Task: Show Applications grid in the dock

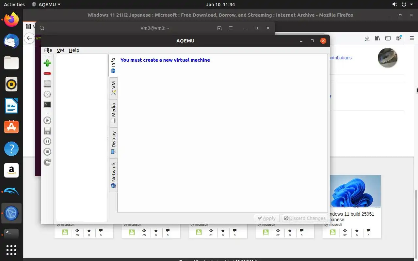Action: tap(11, 250)
